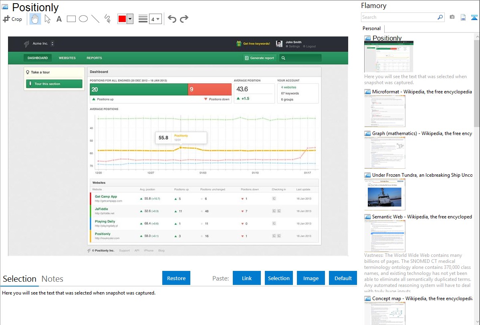Click the 55.8 chart data point tooltip
480x325 pixels.
click(x=181, y=138)
